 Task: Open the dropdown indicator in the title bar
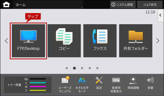coord(82,7)
